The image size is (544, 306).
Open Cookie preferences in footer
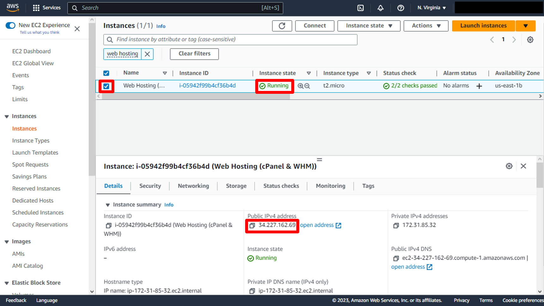(523, 301)
